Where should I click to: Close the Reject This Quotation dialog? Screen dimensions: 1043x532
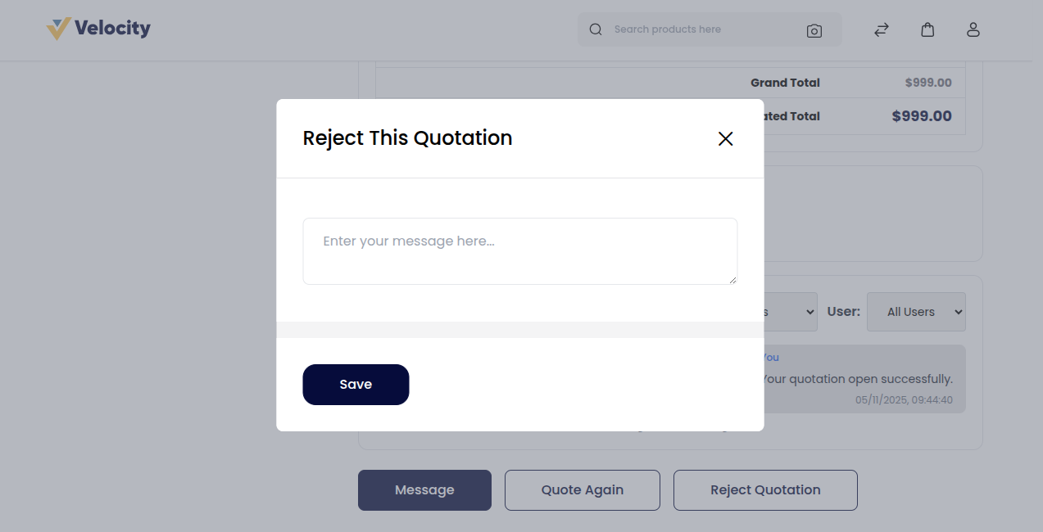coord(725,138)
